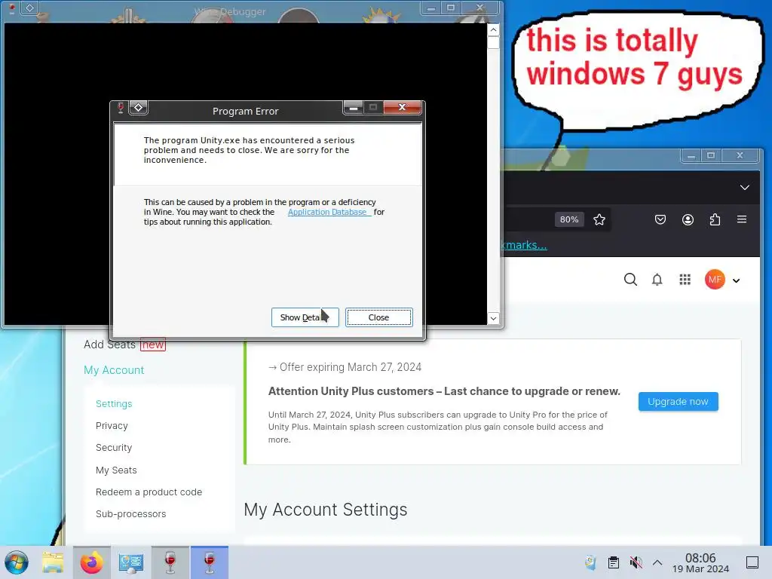Open the system settings monitor taskbar icon
Screen dimensions: 772x579
(x=130, y=562)
